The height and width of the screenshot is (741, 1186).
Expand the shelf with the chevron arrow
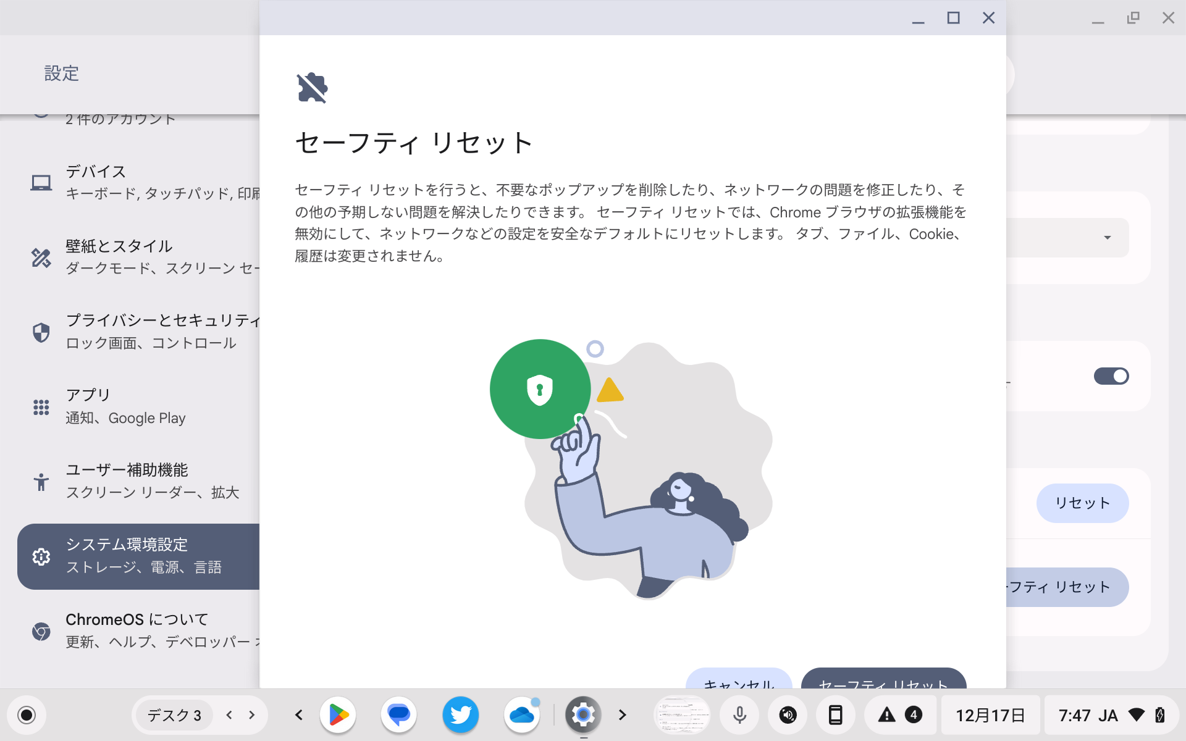622,715
